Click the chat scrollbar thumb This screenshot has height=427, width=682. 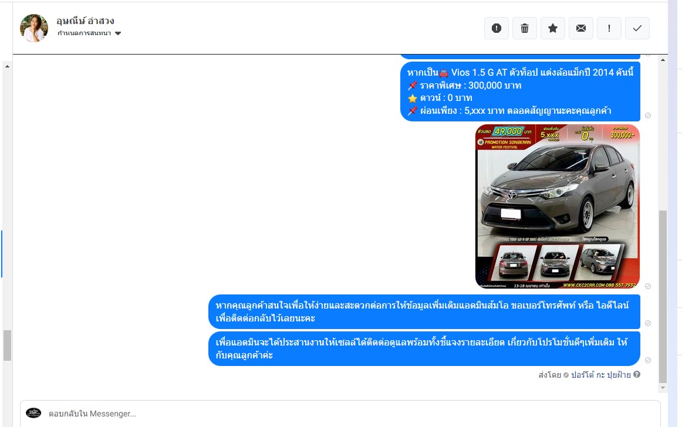(x=663, y=293)
